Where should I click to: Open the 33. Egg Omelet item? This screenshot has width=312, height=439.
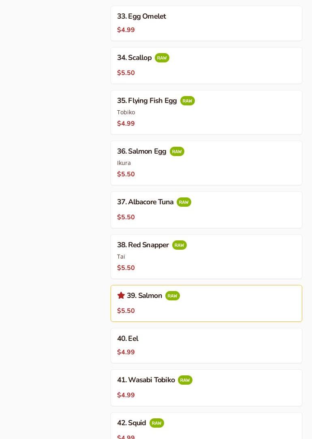coord(141,17)
